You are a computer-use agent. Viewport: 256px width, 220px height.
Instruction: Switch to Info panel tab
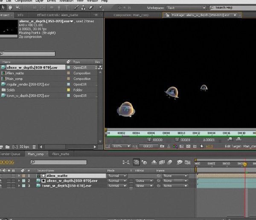[20, 15]
